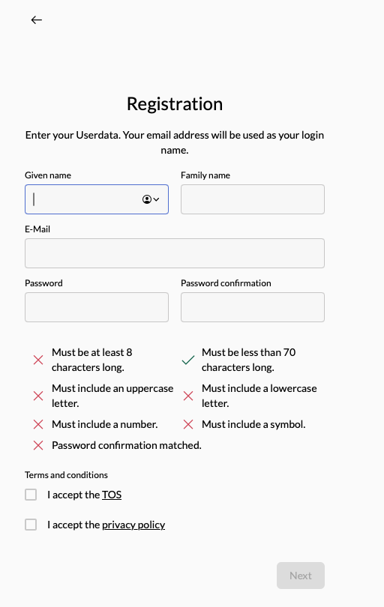The height and width of the screenshot is (607, 384).
Task: Focus the E-Mail input field
Action: (x=175, y=253)
